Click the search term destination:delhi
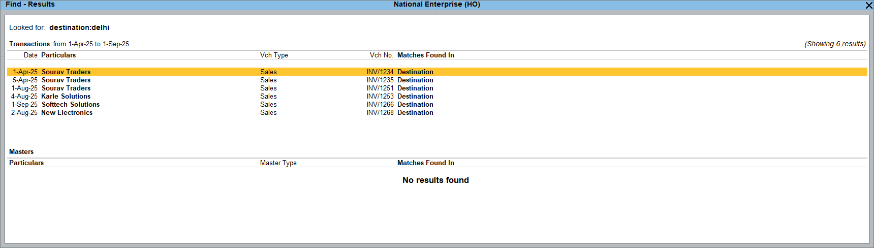The image size is (874, 248). tap(79, 27)
